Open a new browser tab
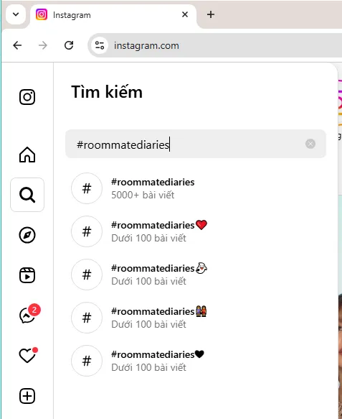342x419 pixels. (x=211, y=14)
